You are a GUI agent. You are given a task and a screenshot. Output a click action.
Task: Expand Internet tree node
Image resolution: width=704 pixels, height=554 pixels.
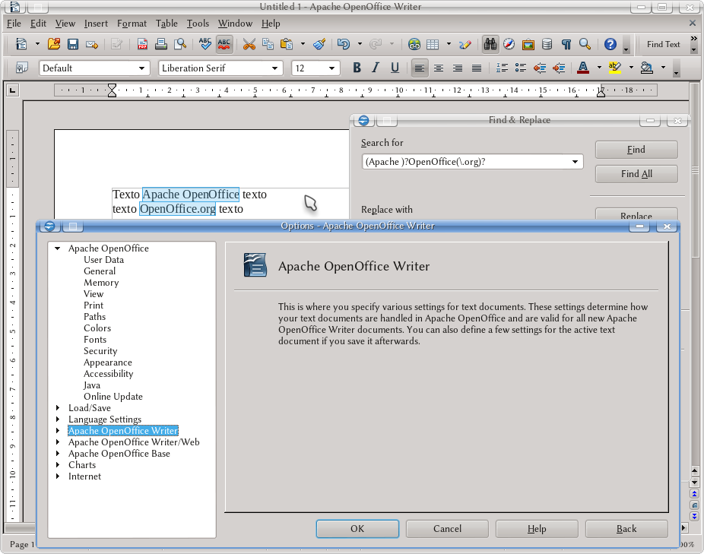58,476
